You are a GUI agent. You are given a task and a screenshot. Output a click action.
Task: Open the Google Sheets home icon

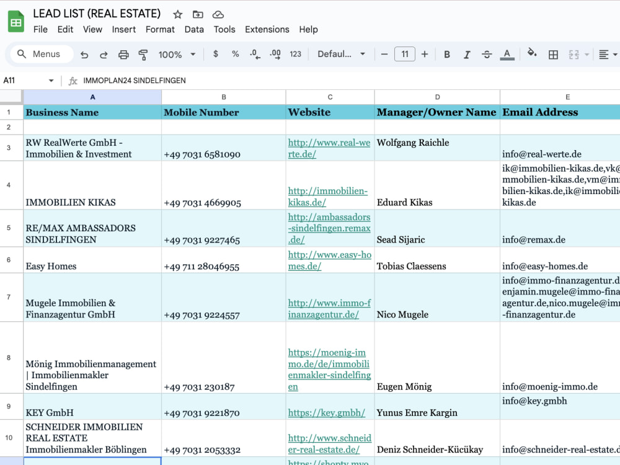click(16, 22)
